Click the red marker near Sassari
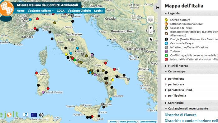218x123 pixels. (36, 73)
